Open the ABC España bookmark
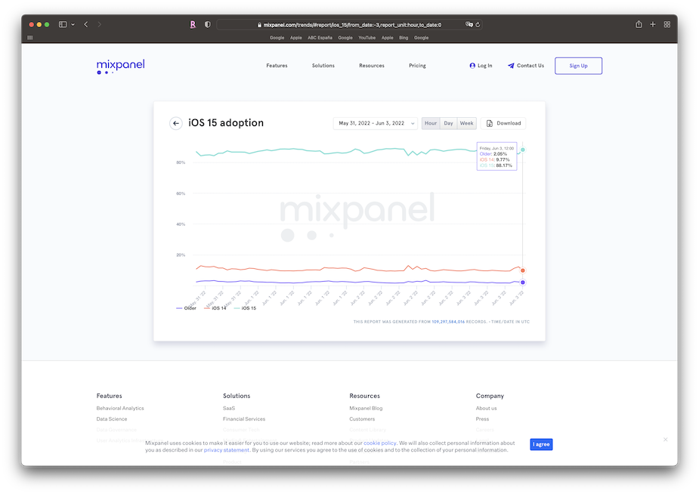699x494 pixels. coord(320,38)
